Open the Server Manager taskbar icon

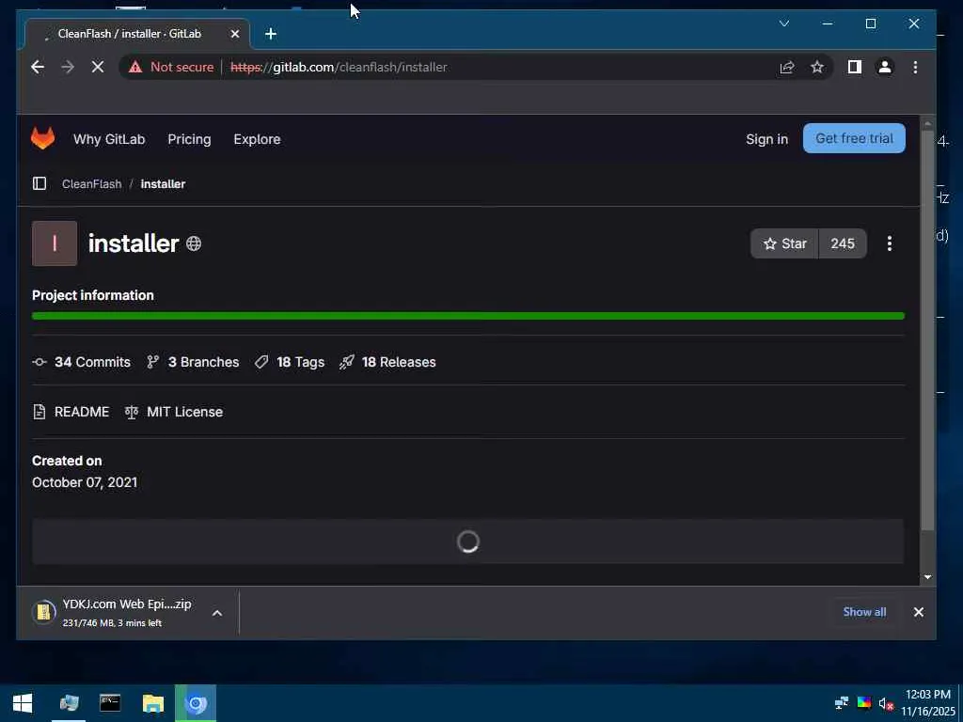(x=69, y=703)
